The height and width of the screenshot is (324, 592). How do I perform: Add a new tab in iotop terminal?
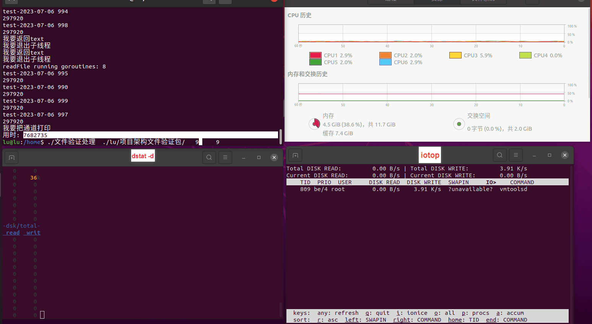pyautogui.click(x=295, y=155)
